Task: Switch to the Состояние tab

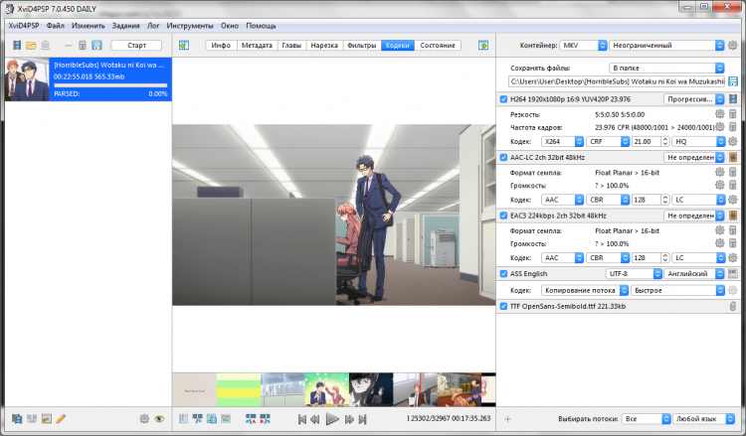Action: click(438, 45)
